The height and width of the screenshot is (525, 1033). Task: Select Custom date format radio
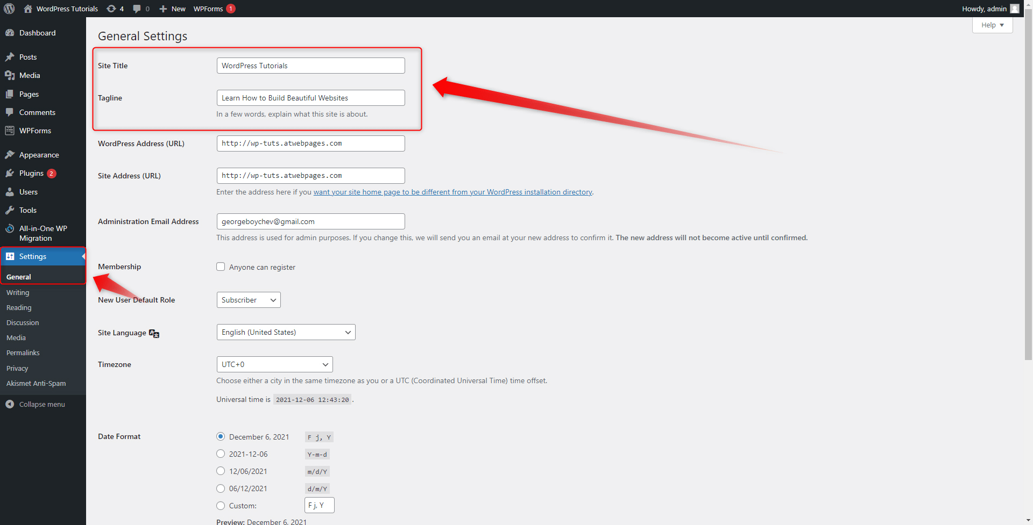tap(221, 505)
